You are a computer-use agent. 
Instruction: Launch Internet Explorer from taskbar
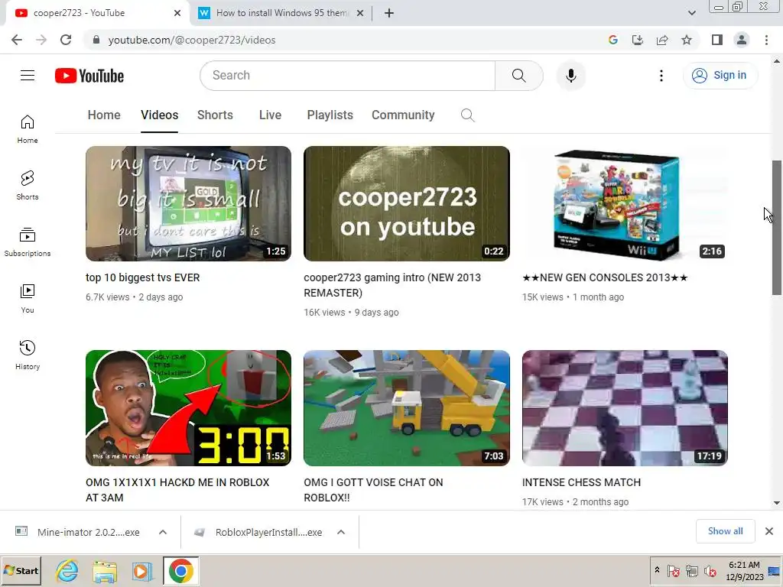point(67,571)
